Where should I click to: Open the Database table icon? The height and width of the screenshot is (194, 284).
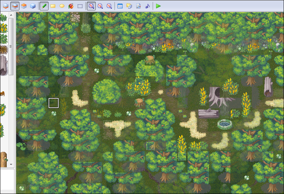click(120, 6)
